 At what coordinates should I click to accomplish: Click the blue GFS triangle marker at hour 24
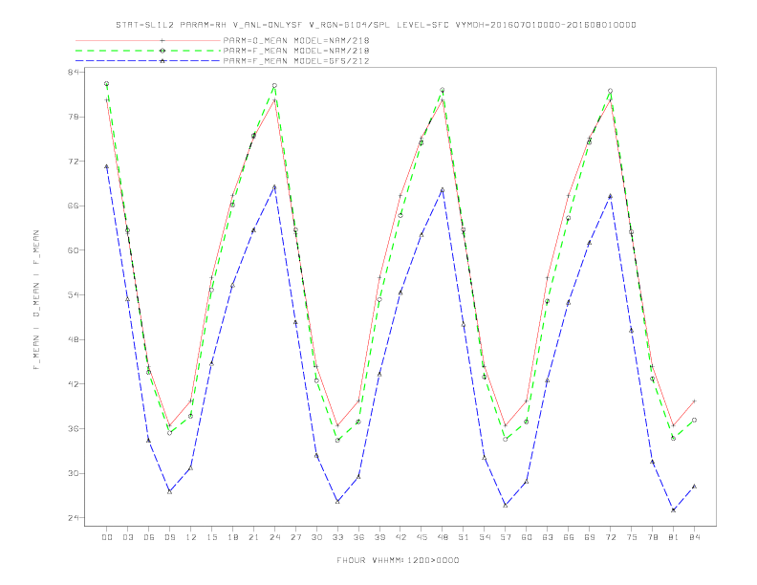(x=274, y=186)
